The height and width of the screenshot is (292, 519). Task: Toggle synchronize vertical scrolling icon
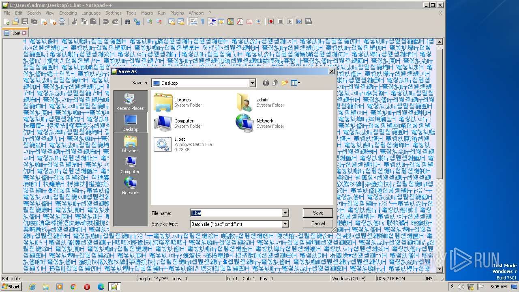coord(172,21)
